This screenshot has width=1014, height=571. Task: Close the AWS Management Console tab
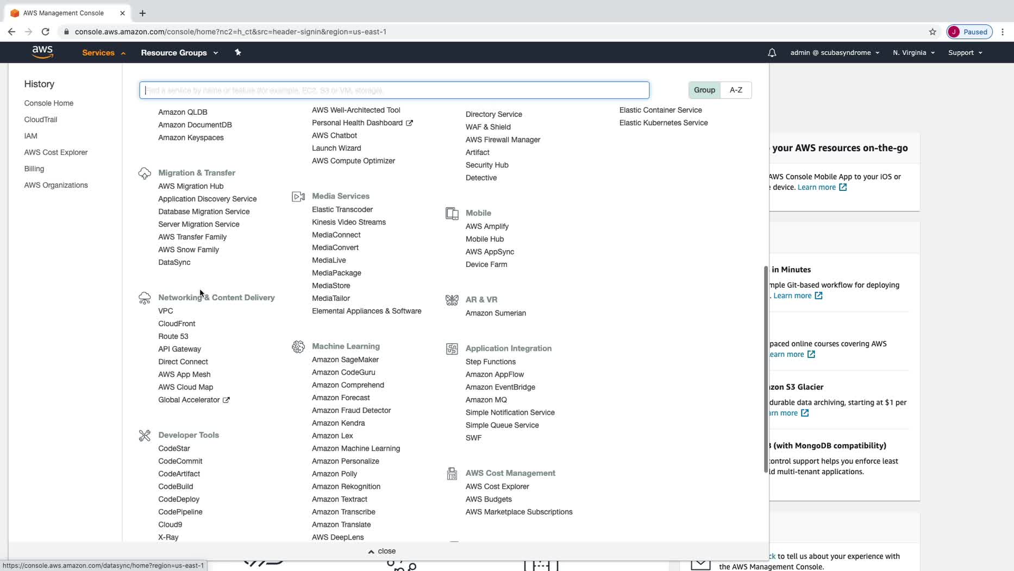(122, 13)
